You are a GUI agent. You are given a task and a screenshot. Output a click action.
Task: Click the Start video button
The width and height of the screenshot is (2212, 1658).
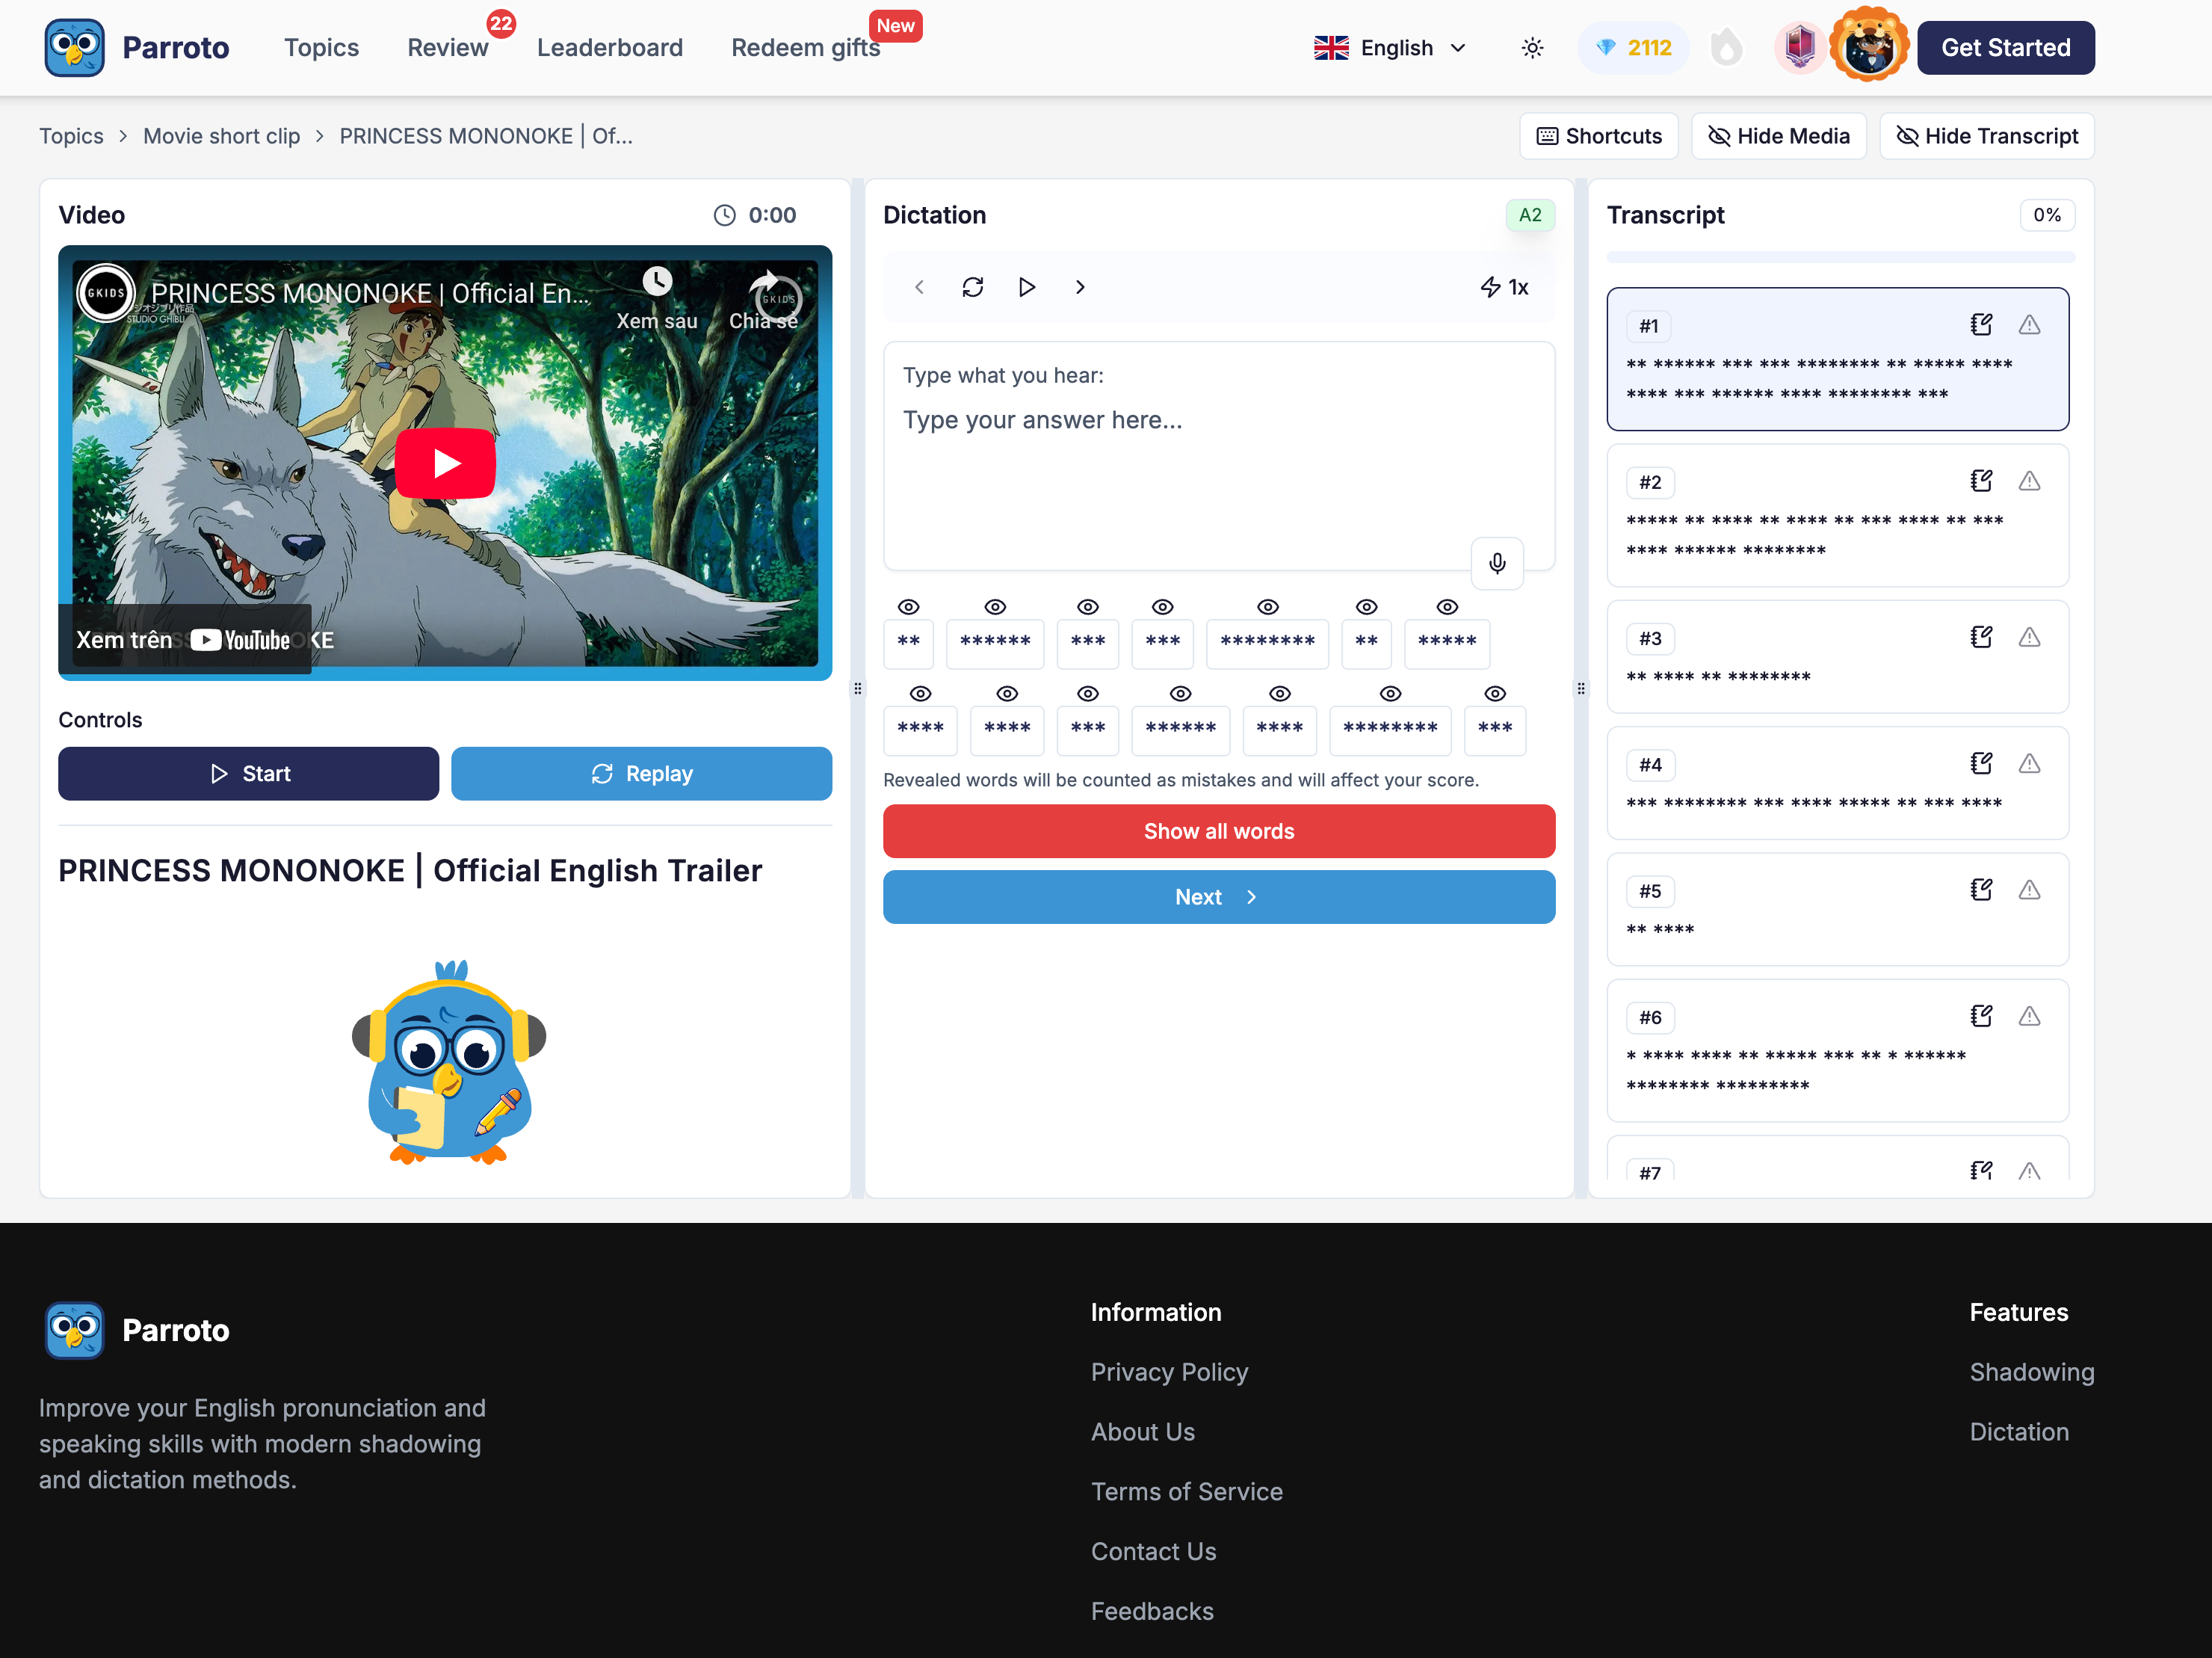[248, 774]
